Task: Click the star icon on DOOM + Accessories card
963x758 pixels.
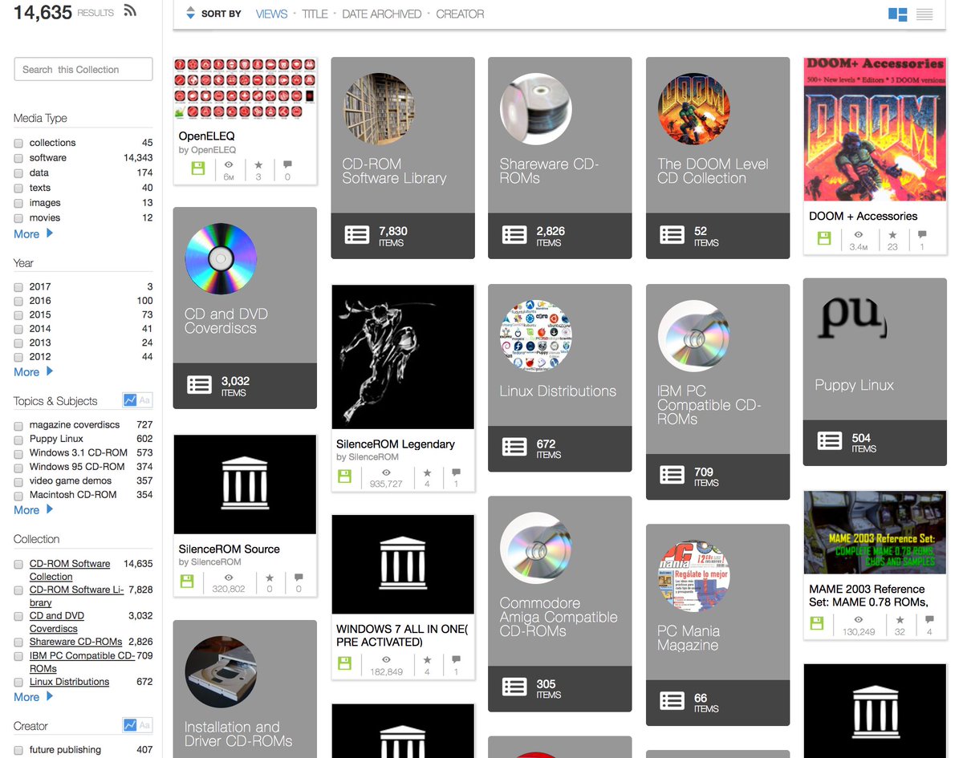Action: pos(892,235)
